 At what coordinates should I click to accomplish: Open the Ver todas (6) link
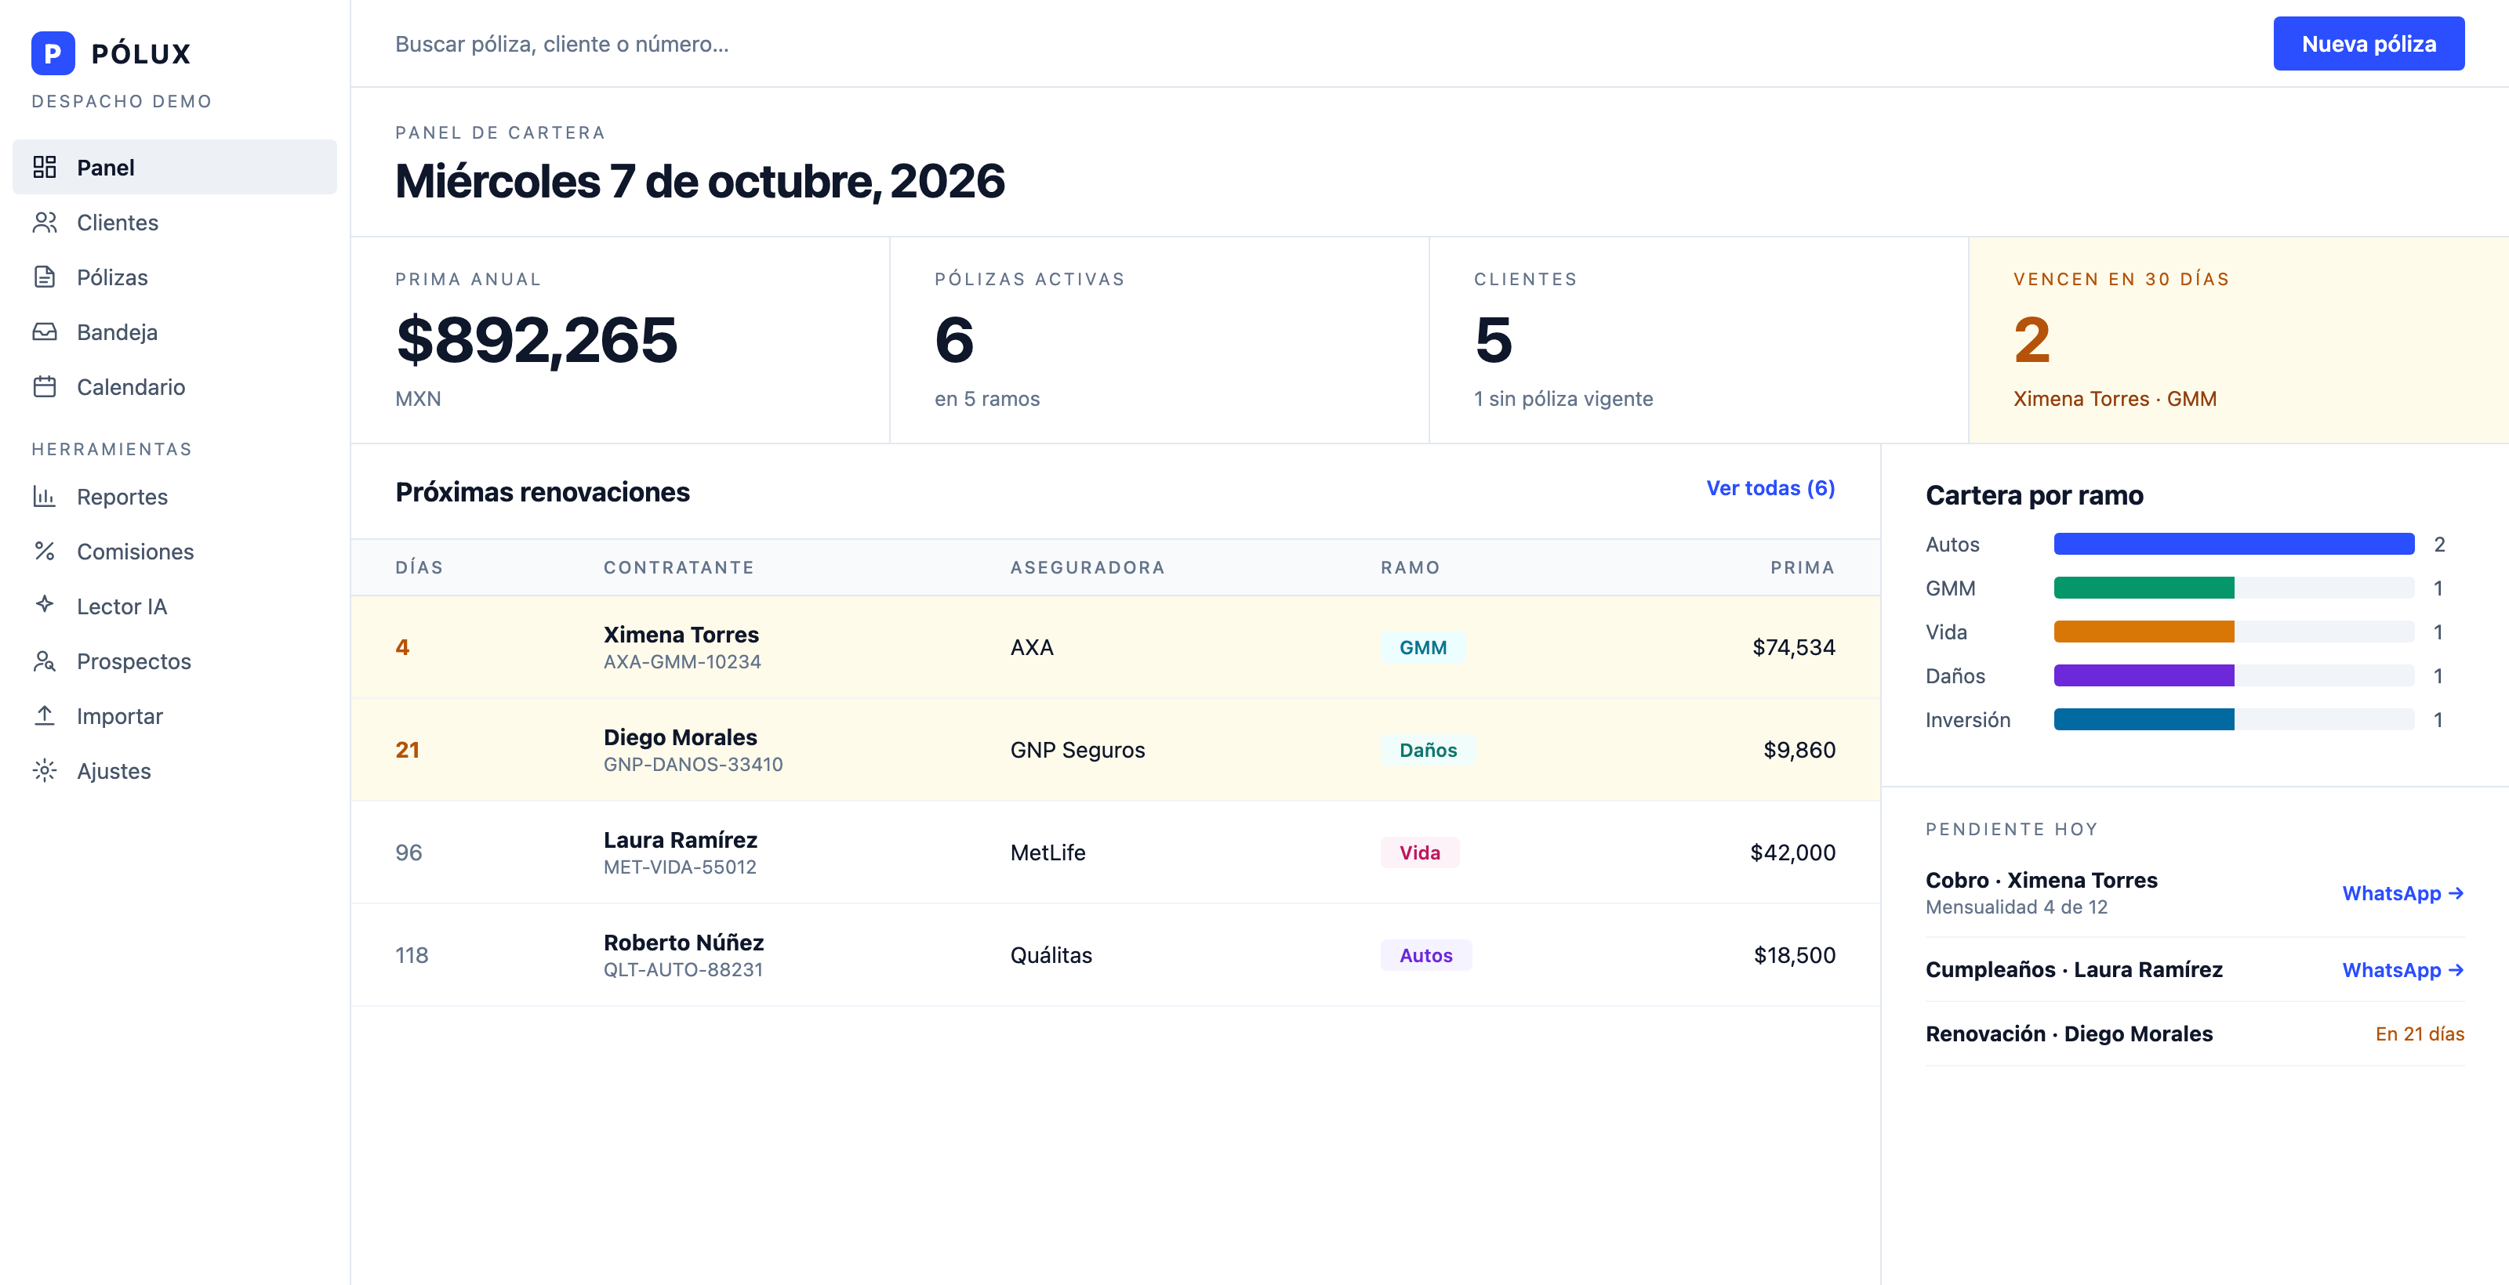click(1770, 489)
